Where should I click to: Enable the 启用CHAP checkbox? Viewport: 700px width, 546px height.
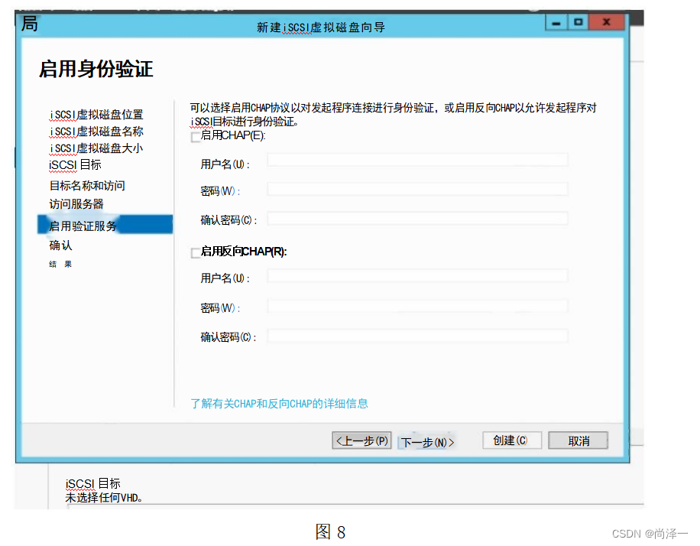point(194,137)
